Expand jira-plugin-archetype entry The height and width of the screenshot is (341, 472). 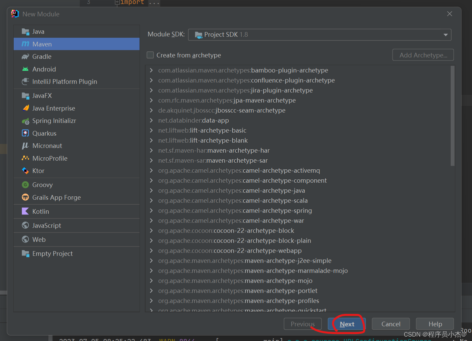pyautogui.click(x=151, y=90)
